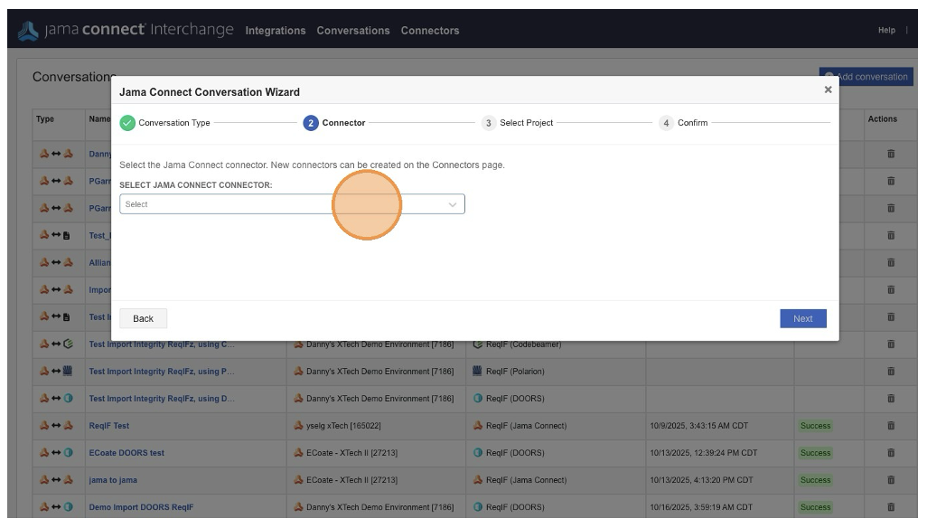Click the Actions column header

tap(882, 118)
